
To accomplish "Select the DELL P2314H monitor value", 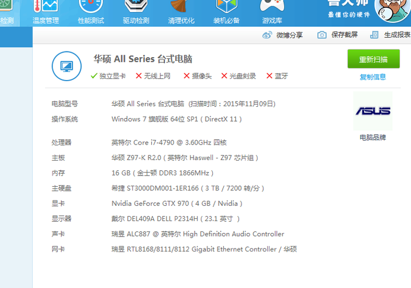I will pos(176,219).
